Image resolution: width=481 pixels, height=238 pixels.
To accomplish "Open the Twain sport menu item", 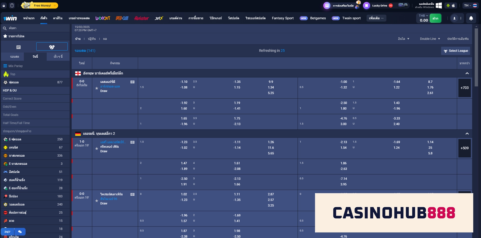I will tap(351, 18).
